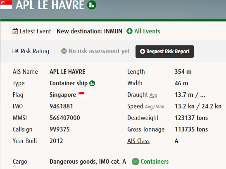Click the grey minus icon for no risk assessment
The width and height of the screenshot is (226, 169).
coord(64,51)
